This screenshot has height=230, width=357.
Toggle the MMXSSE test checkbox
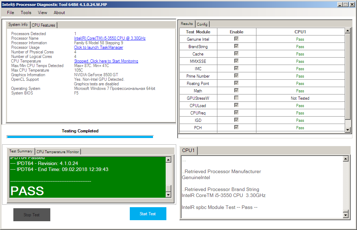click(x=236, y=61)
